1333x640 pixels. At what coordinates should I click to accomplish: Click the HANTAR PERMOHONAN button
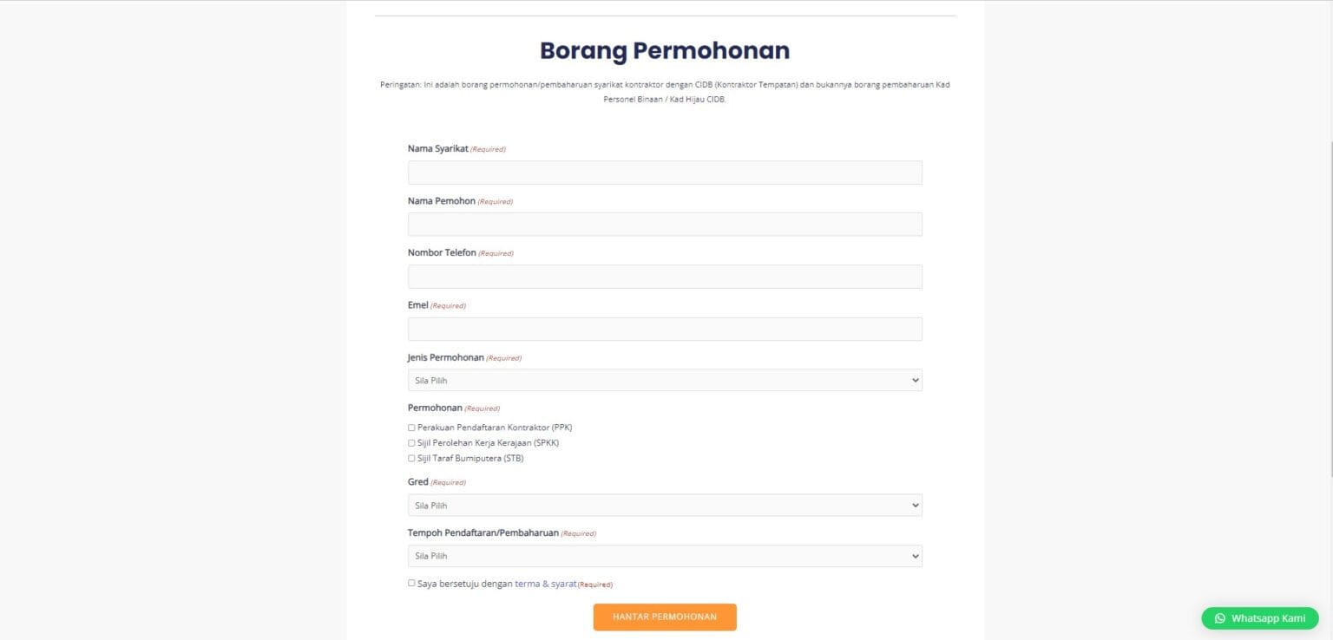[665, 617]
